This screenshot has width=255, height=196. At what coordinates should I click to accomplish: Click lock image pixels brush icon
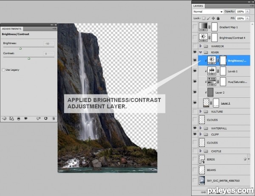(x=209, y=18)
